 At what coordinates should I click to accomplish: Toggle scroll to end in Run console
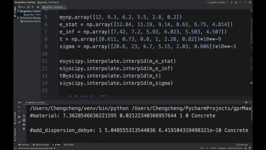pos(24,120)
